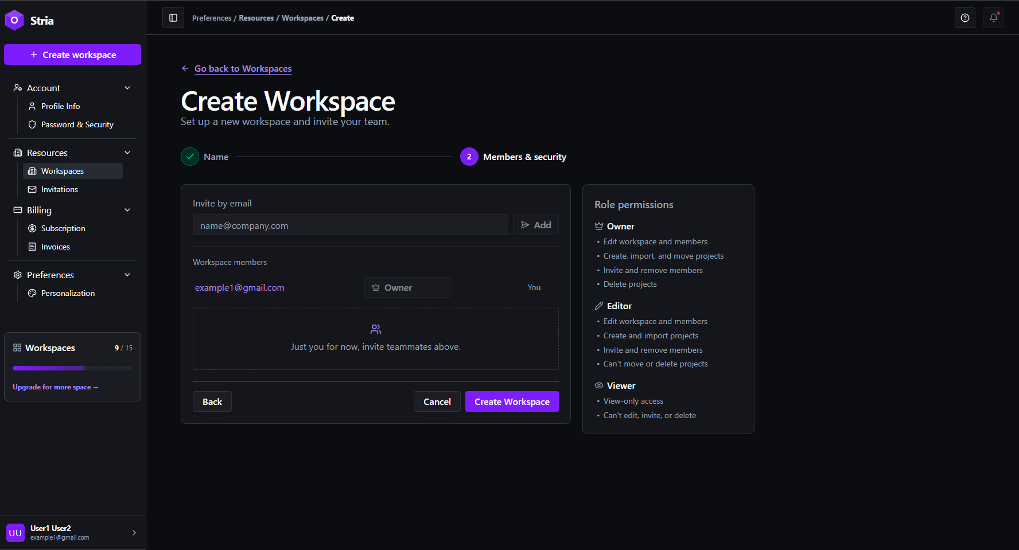Image resolution: width=1019 pixels, height=550 pixels.
Task: Click the Profile Info person icon
Action: coord(32,106)
